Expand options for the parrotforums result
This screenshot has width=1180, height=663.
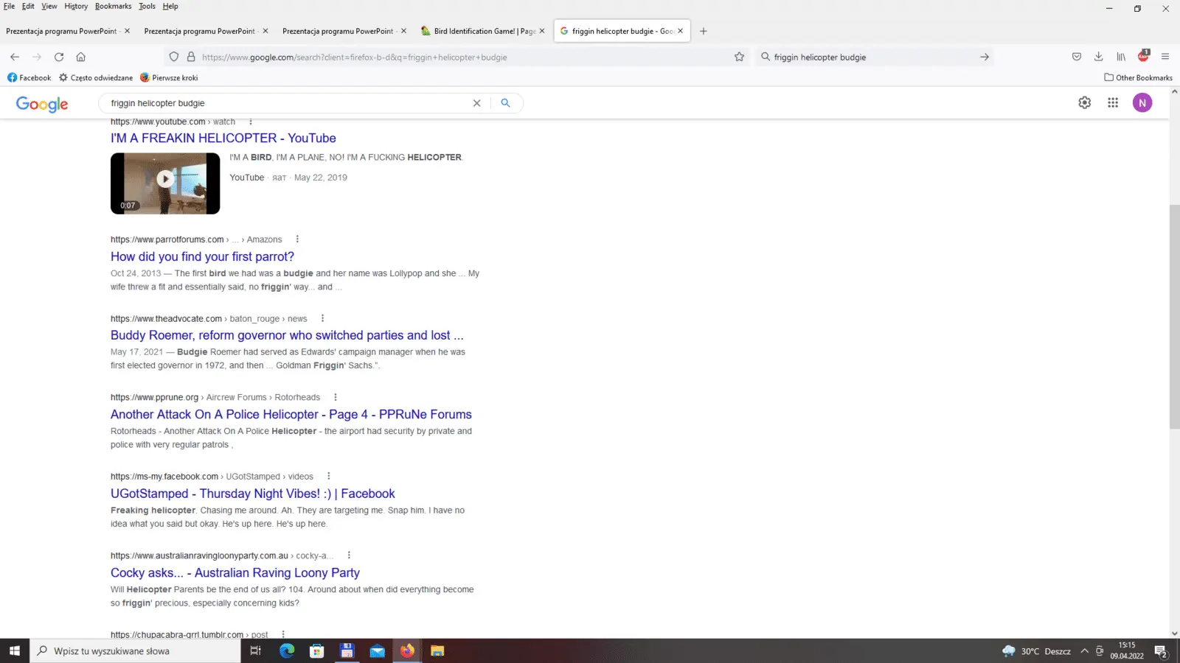pyautogui.click(x=297, y=239)
